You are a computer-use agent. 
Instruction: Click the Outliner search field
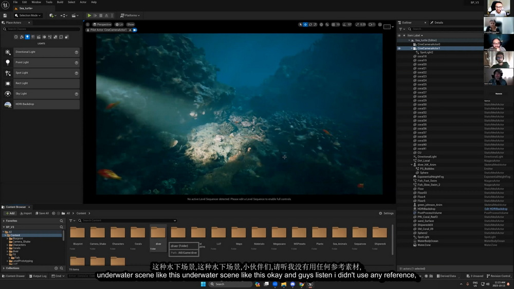click(x=446, y=29)
